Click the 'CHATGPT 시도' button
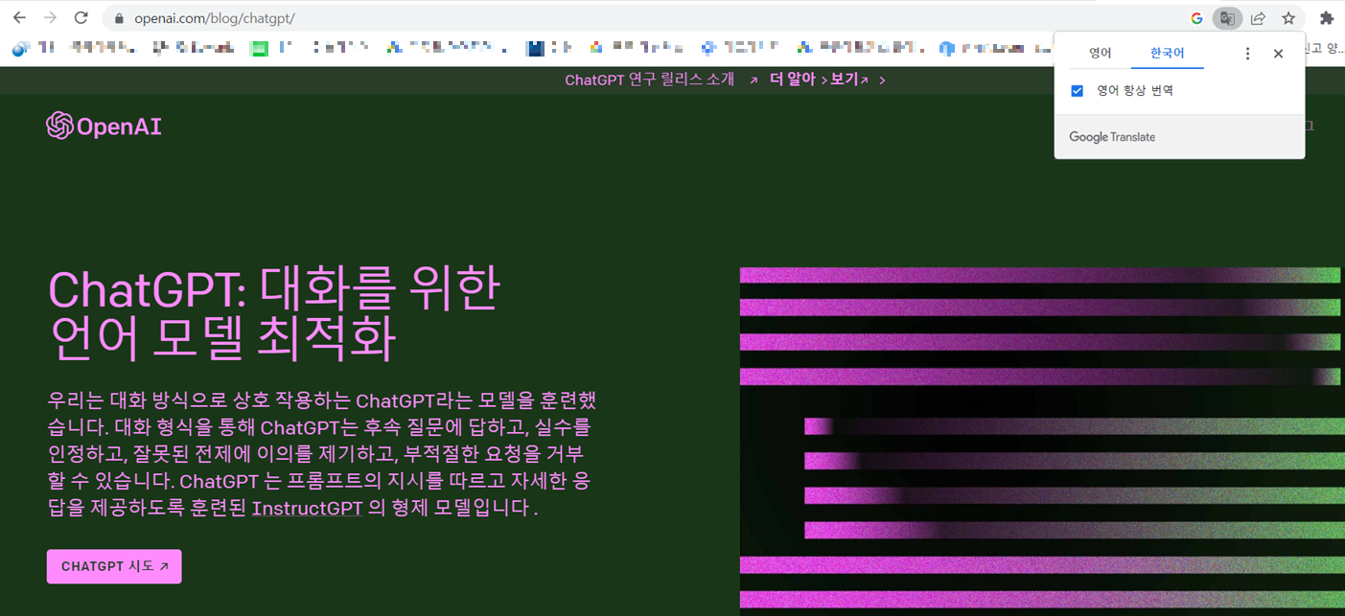This screenshot has width=1345, height=616. tap(113, 566)
